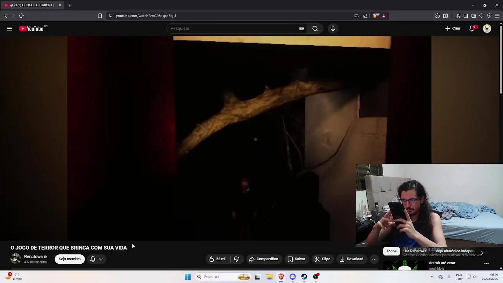Open on-screen keyboard in search box
The height and width of the screenshot is (283, 503).
[x=301, y=28]
